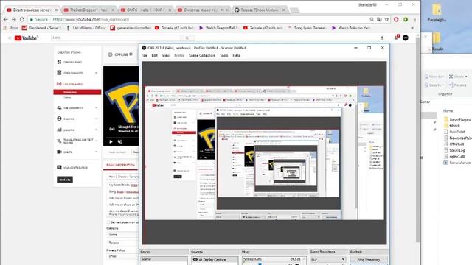Screen dimensions: 472x265
Task: Open the Cut scene transition dropdown
Action: (x=327, y=259)
